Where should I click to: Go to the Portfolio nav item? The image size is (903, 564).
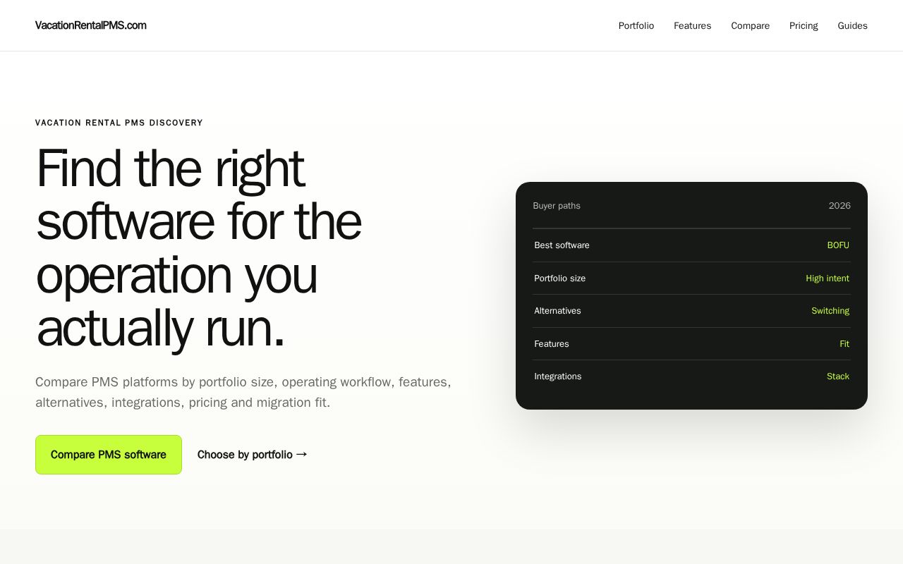coord(636,26)
